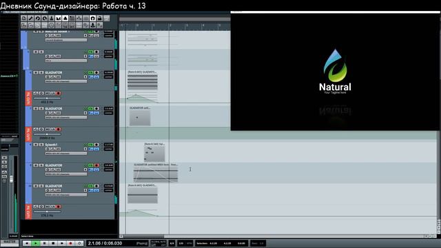The width and height of the screenshot is (441, 248).
Task: Click the grid squares toolbar icon
Action: coord(72,19)
